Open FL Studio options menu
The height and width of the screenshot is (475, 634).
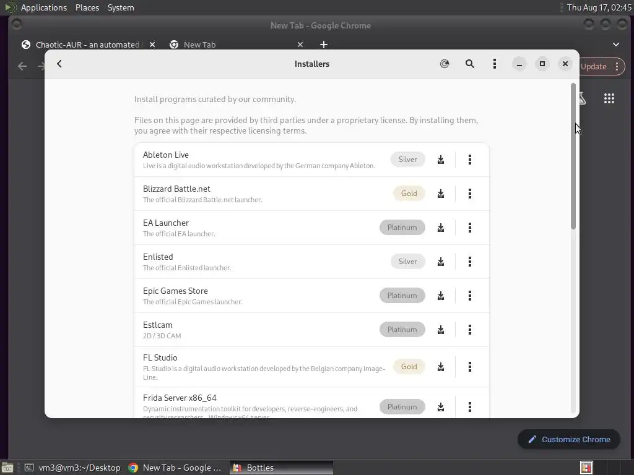click(x=469, y=367)
